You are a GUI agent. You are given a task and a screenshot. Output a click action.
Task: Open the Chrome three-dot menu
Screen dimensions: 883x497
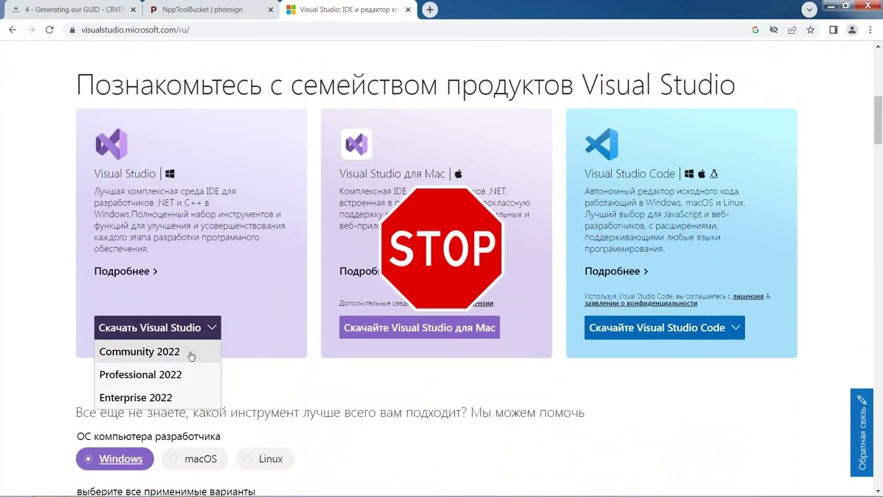[x=870, y=30]
